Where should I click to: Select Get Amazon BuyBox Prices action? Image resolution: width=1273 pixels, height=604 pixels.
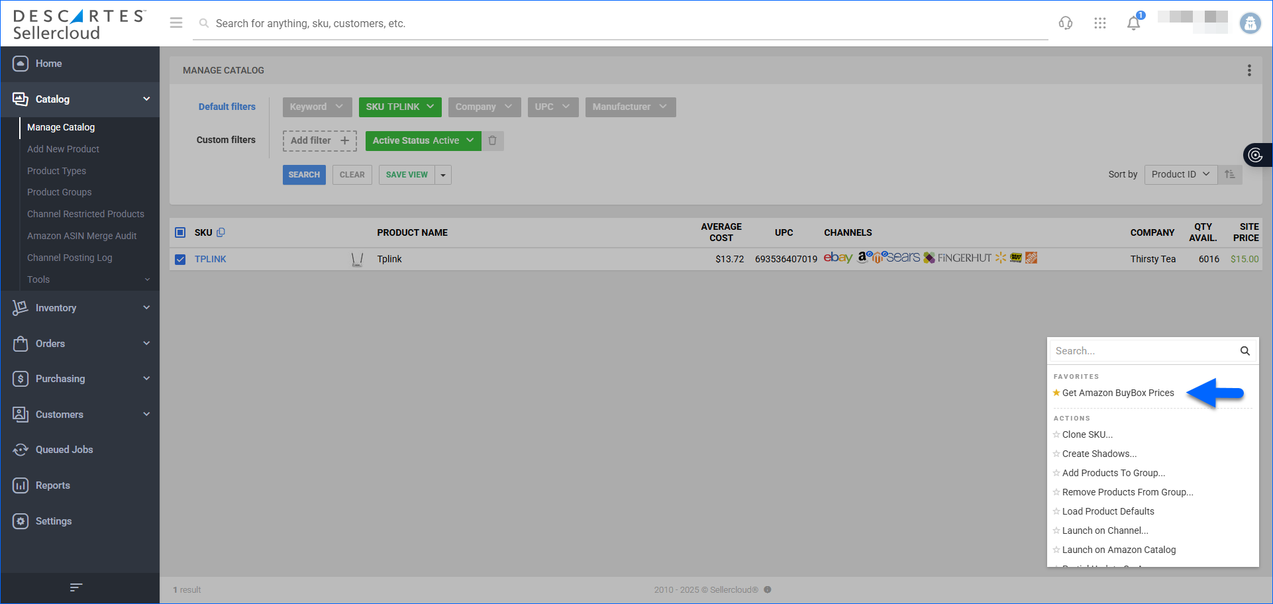click(1117, 393)
